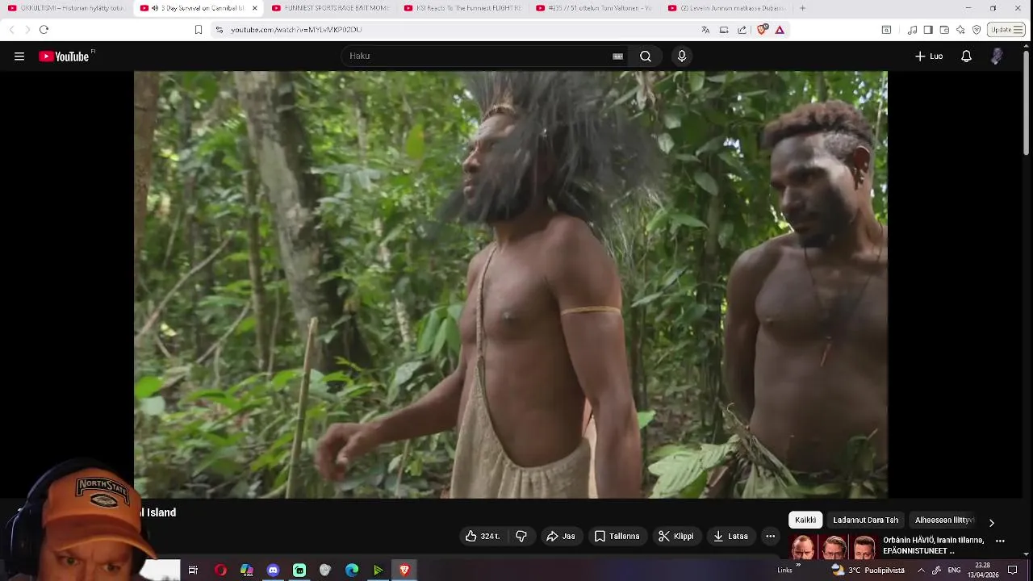Click the search magnifier button
Image resolution: width=1033 pixels, height=581 pixels.
click(x=646, y=56)
